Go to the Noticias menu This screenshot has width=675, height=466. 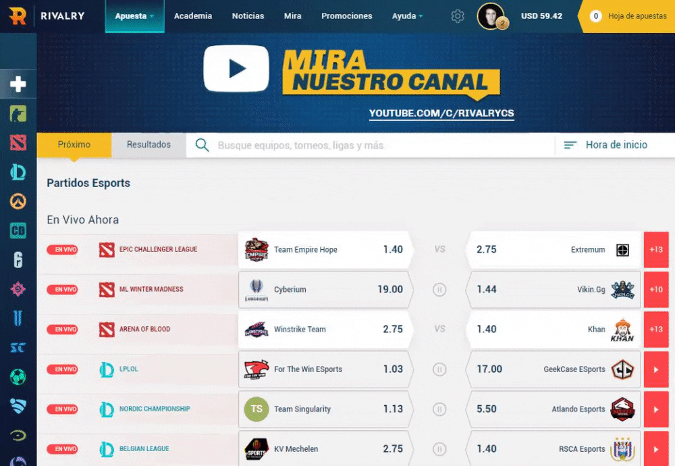pos(248,16)
